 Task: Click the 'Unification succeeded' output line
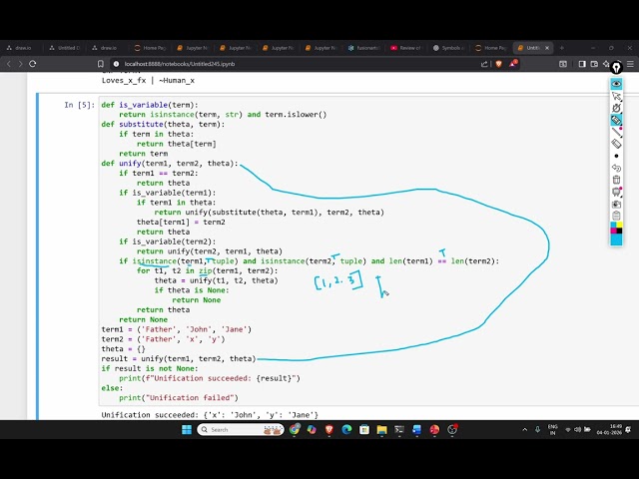[x=210, y=415]
